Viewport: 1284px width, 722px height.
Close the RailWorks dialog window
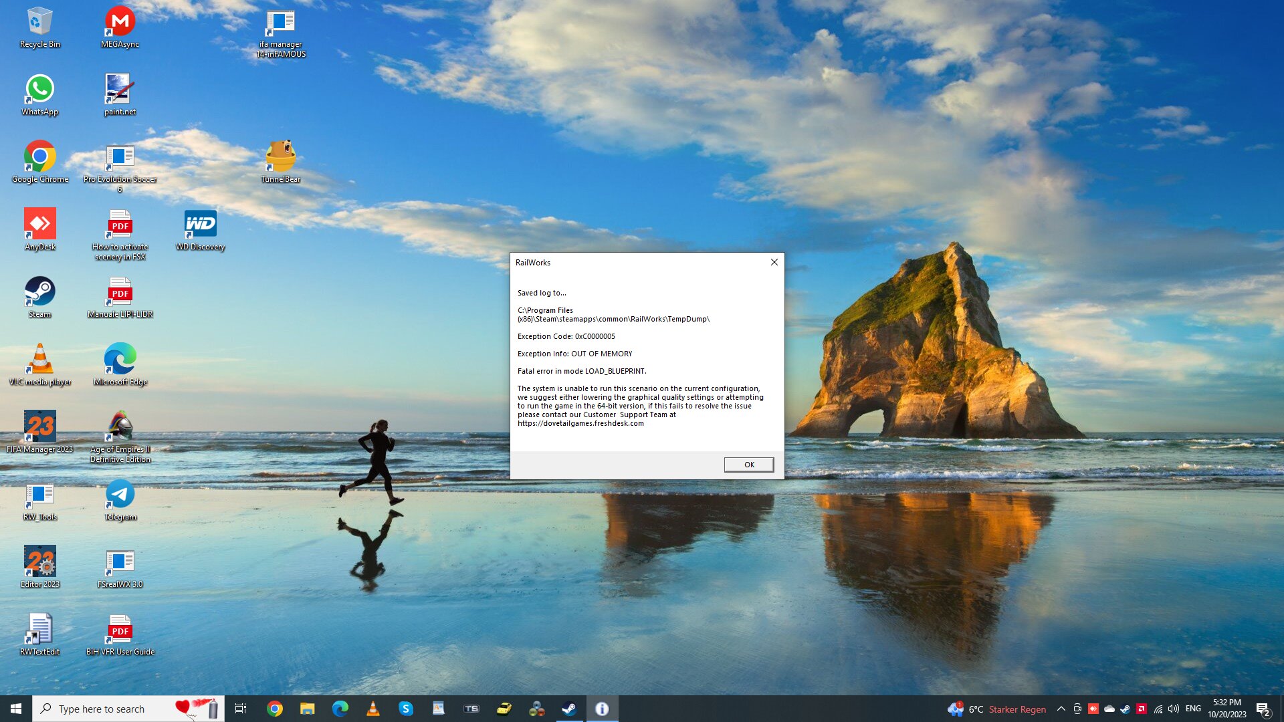(774, 262)
